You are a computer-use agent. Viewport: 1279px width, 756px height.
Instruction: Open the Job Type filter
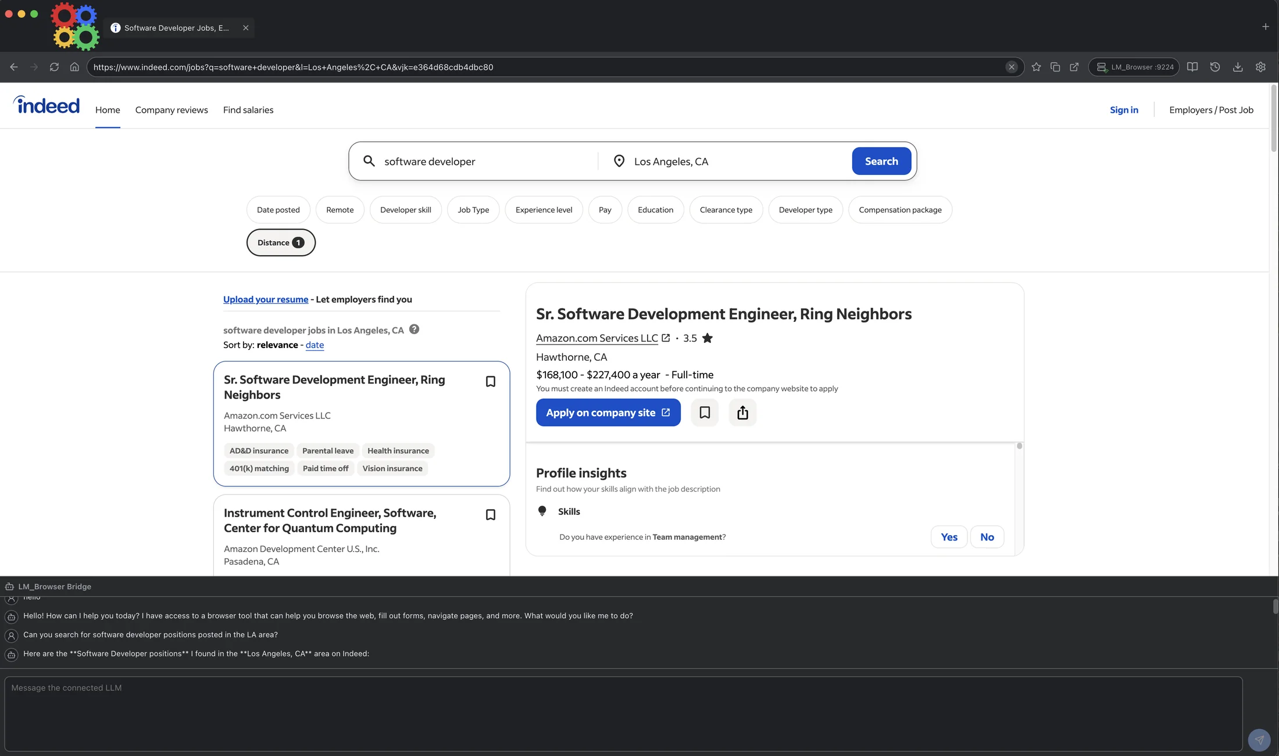pos(473,210)
